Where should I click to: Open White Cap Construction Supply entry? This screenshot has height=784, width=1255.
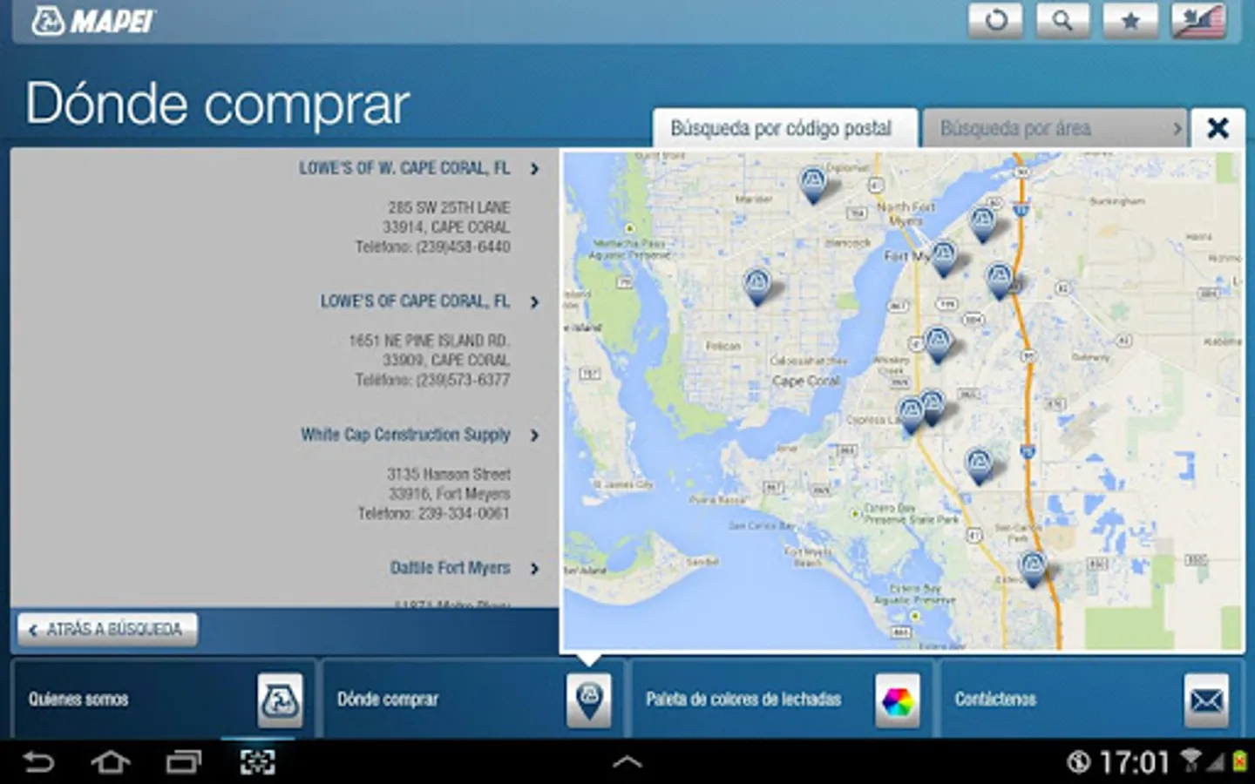(x=405, y=435)
